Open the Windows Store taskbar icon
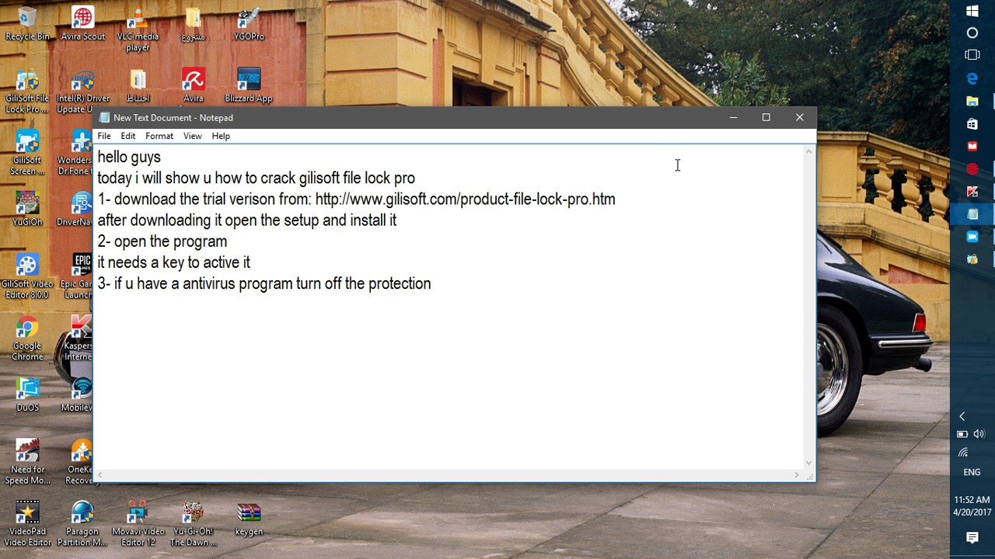995x559 pixels. click(x=972, y=123)
